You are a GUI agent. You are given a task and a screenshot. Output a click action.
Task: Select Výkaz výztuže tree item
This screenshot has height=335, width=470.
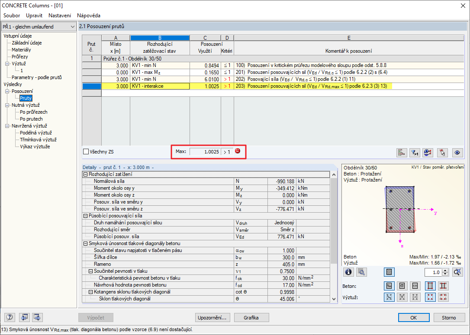[35, 147]
